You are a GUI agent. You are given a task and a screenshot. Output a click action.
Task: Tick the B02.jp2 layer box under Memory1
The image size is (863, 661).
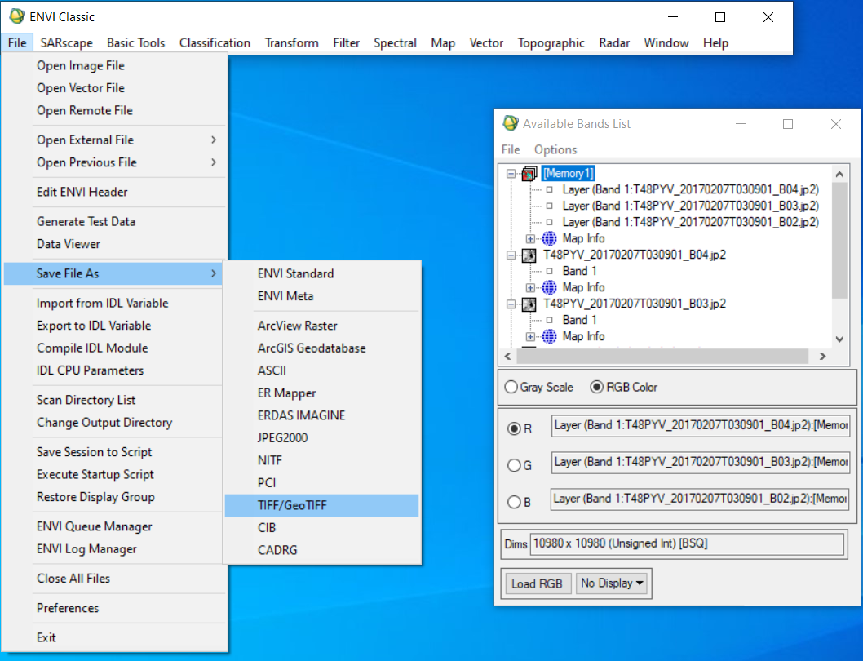549,222
